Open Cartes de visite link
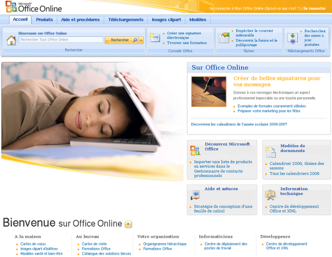The height and width of the screenshot is (257, 332). (94, 244)
